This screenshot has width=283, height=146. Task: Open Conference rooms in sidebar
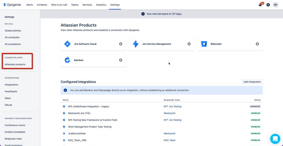coord(15,125)
